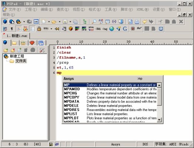
Task: Select MPLIST in the autocomplete list
Action: 110,114
